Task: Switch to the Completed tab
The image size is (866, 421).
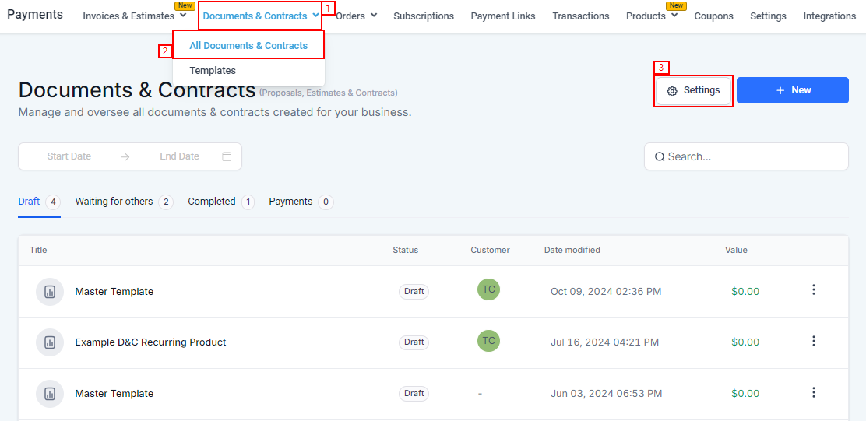Action: coord(221,202)
